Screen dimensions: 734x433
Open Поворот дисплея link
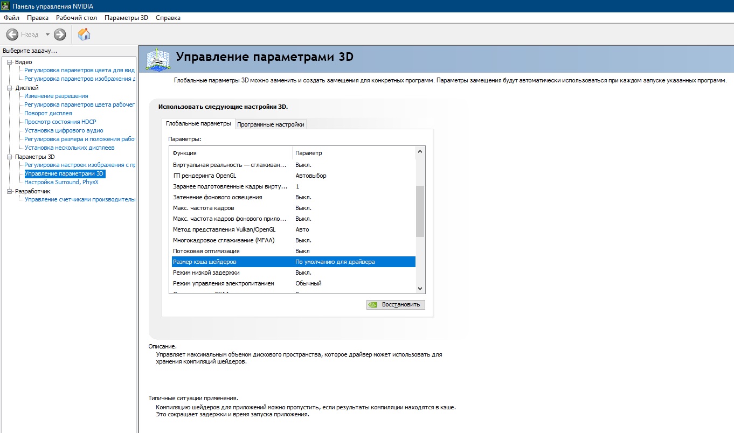(48, 114)
